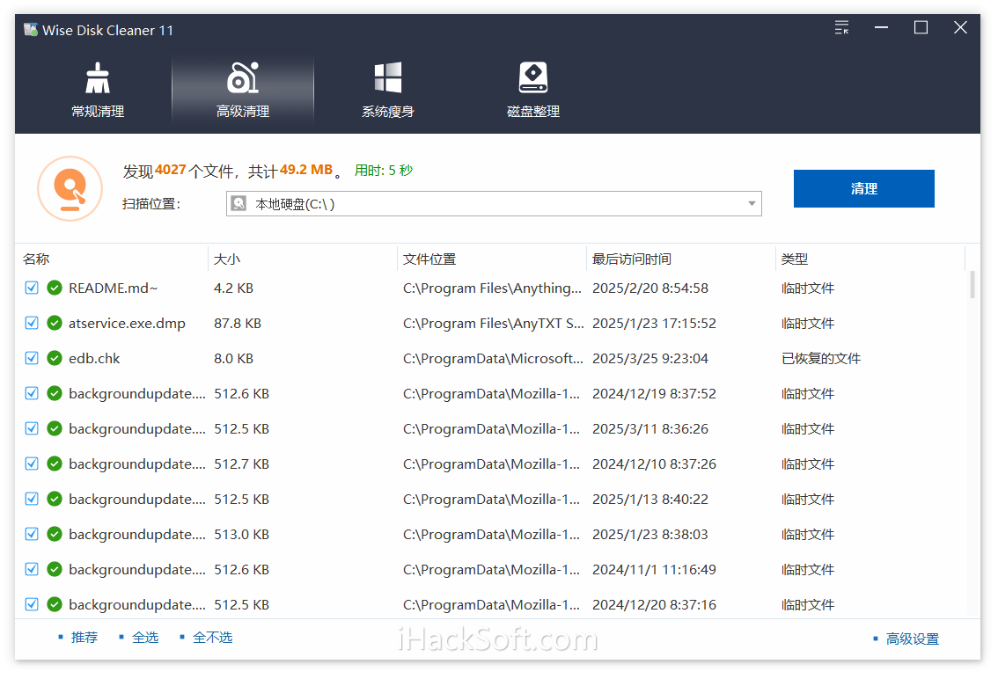This screenshot has height=679, width=998.
Task: Open 高级设置 advanced settings
Action: click(912, 639)
